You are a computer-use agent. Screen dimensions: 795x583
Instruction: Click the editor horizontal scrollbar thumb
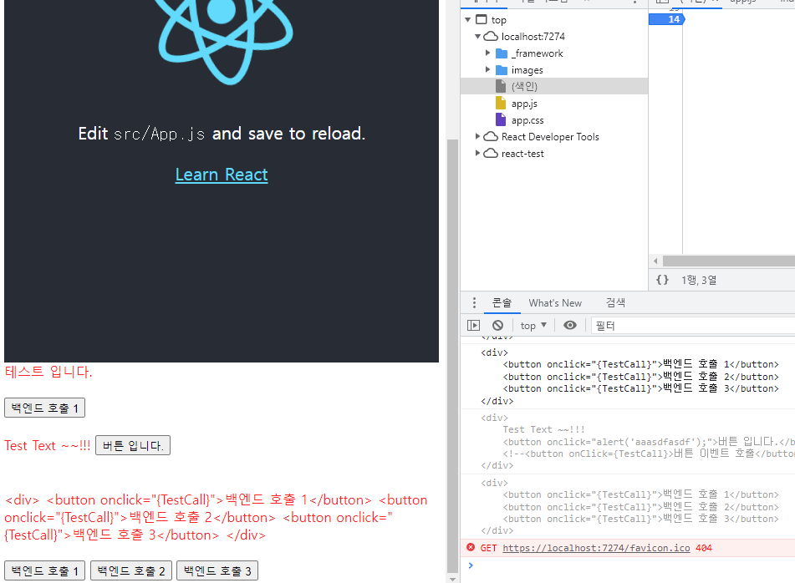[x=729, y=261]
